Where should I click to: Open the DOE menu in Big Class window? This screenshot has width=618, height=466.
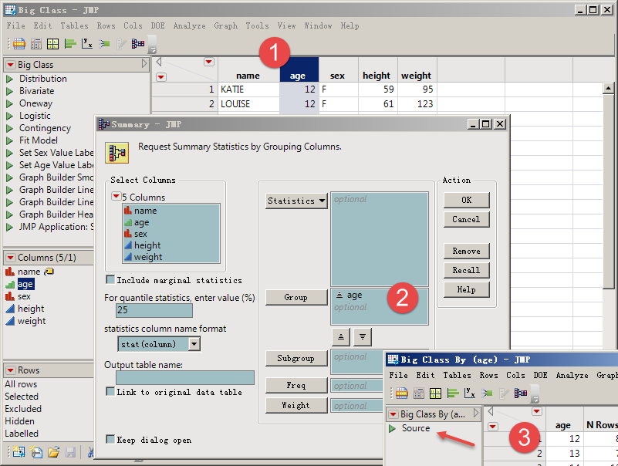(x=157, y=26)
